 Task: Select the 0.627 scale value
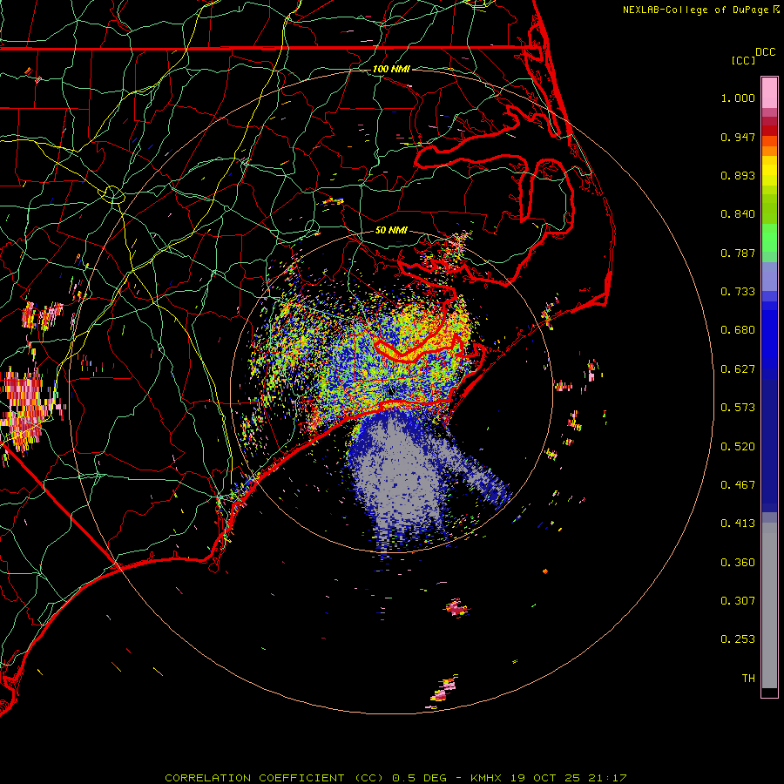click(x=738, y=369)
